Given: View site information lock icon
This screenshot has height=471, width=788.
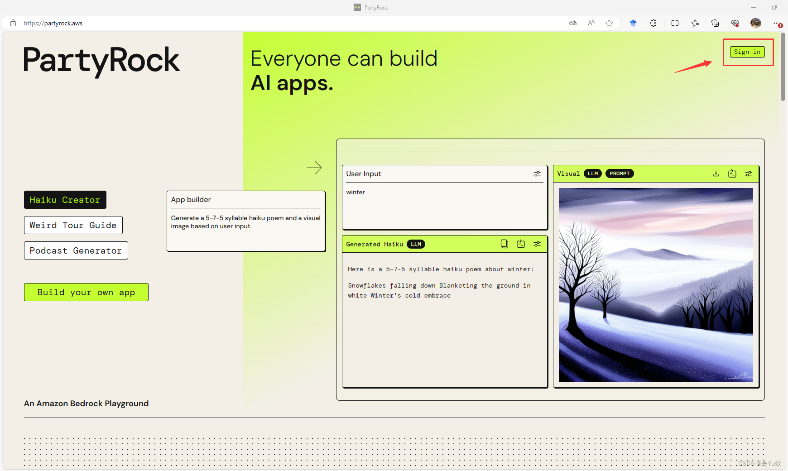Looking at the screenshot, I should [x=13, y=23].
